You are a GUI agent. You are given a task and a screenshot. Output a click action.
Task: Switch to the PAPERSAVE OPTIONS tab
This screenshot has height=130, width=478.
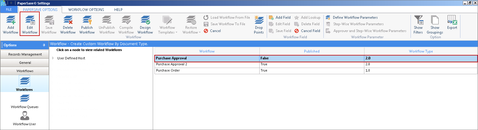[x=40, y=10]
